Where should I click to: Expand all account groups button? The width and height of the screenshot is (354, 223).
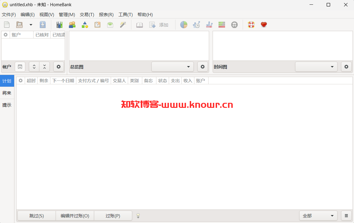pos(34,67)
